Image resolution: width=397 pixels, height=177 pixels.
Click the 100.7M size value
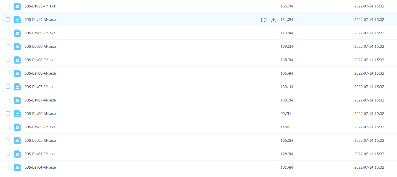[x=287, y=100]
